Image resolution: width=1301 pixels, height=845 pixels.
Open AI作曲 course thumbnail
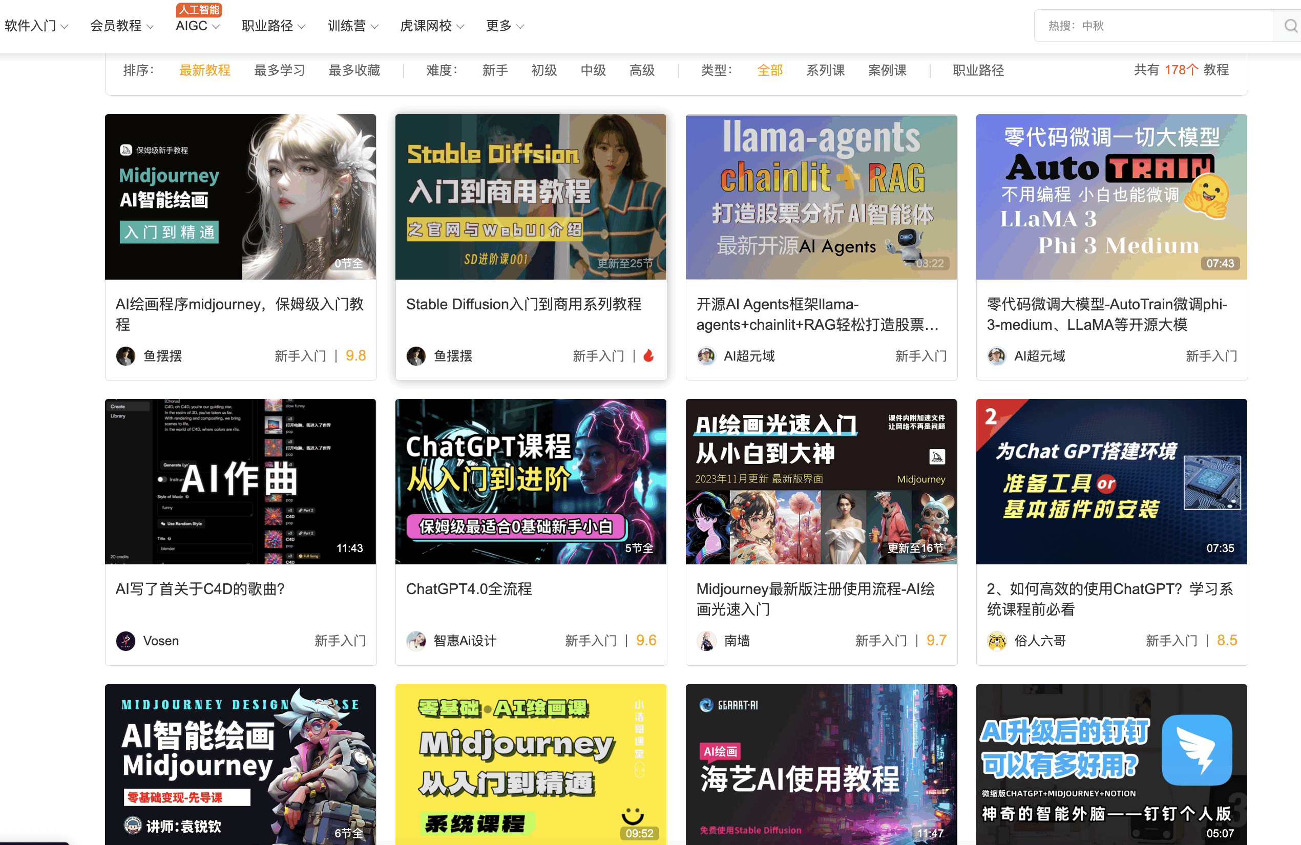click(x=240, y=481)
